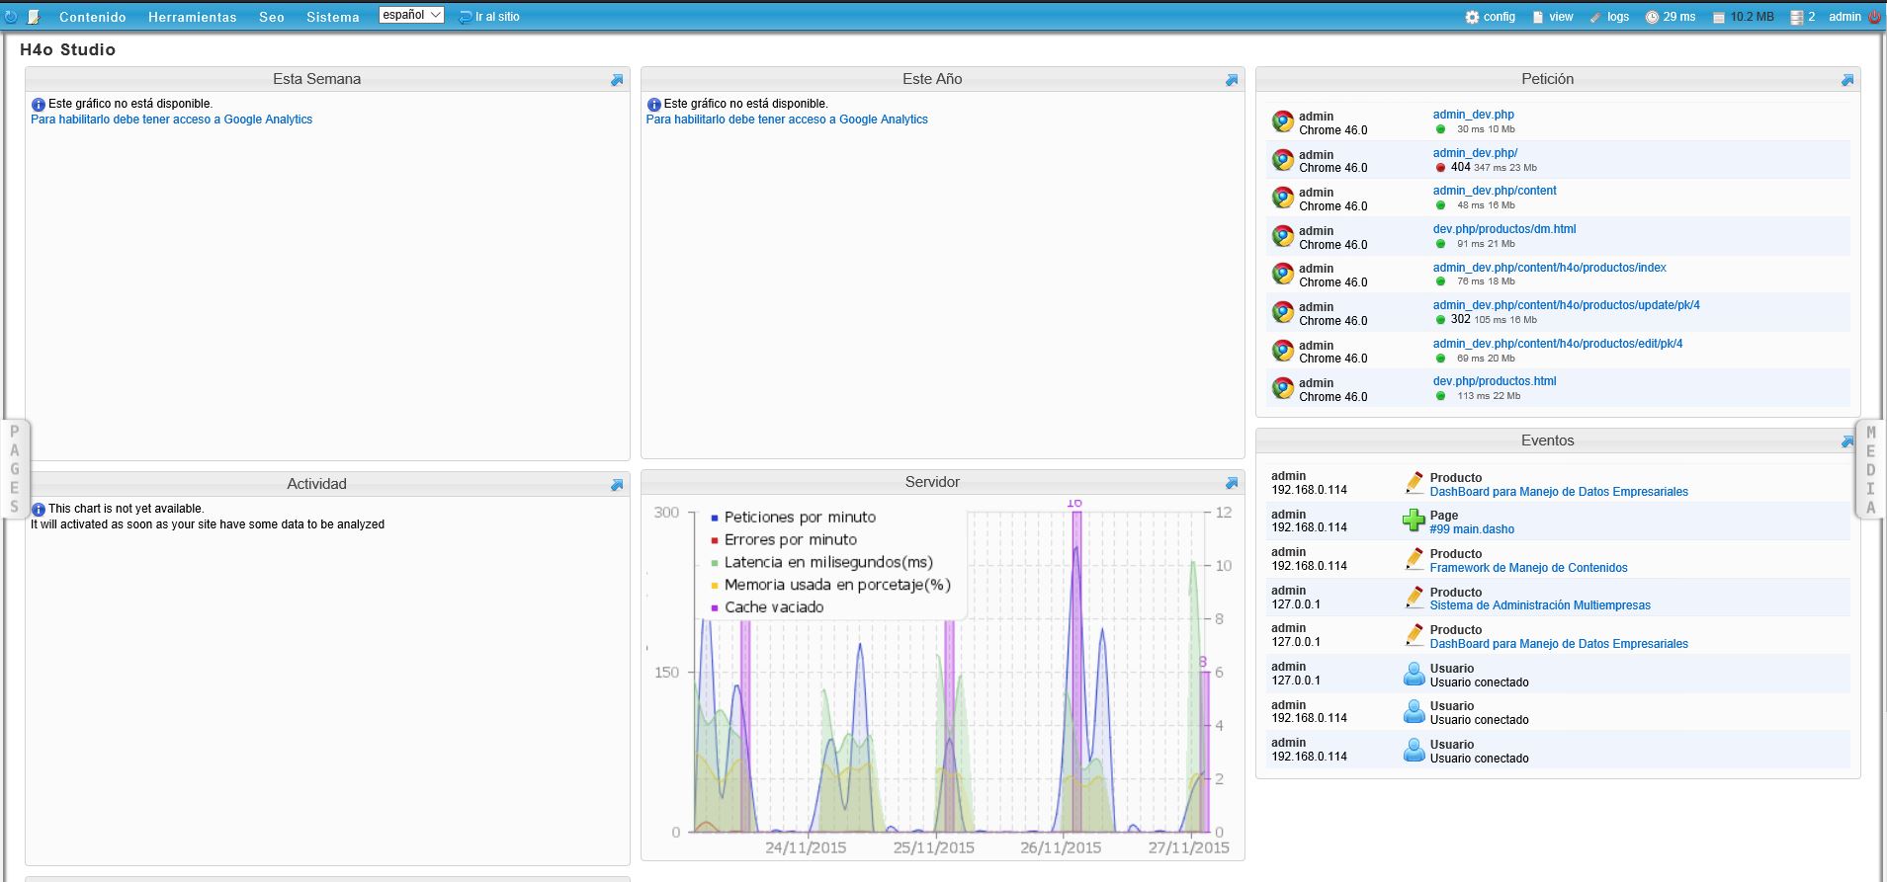Viewport: 1887px width, 882px height.
Task: Click the green plus icon beside Page event
Action: pos(1414,521)
